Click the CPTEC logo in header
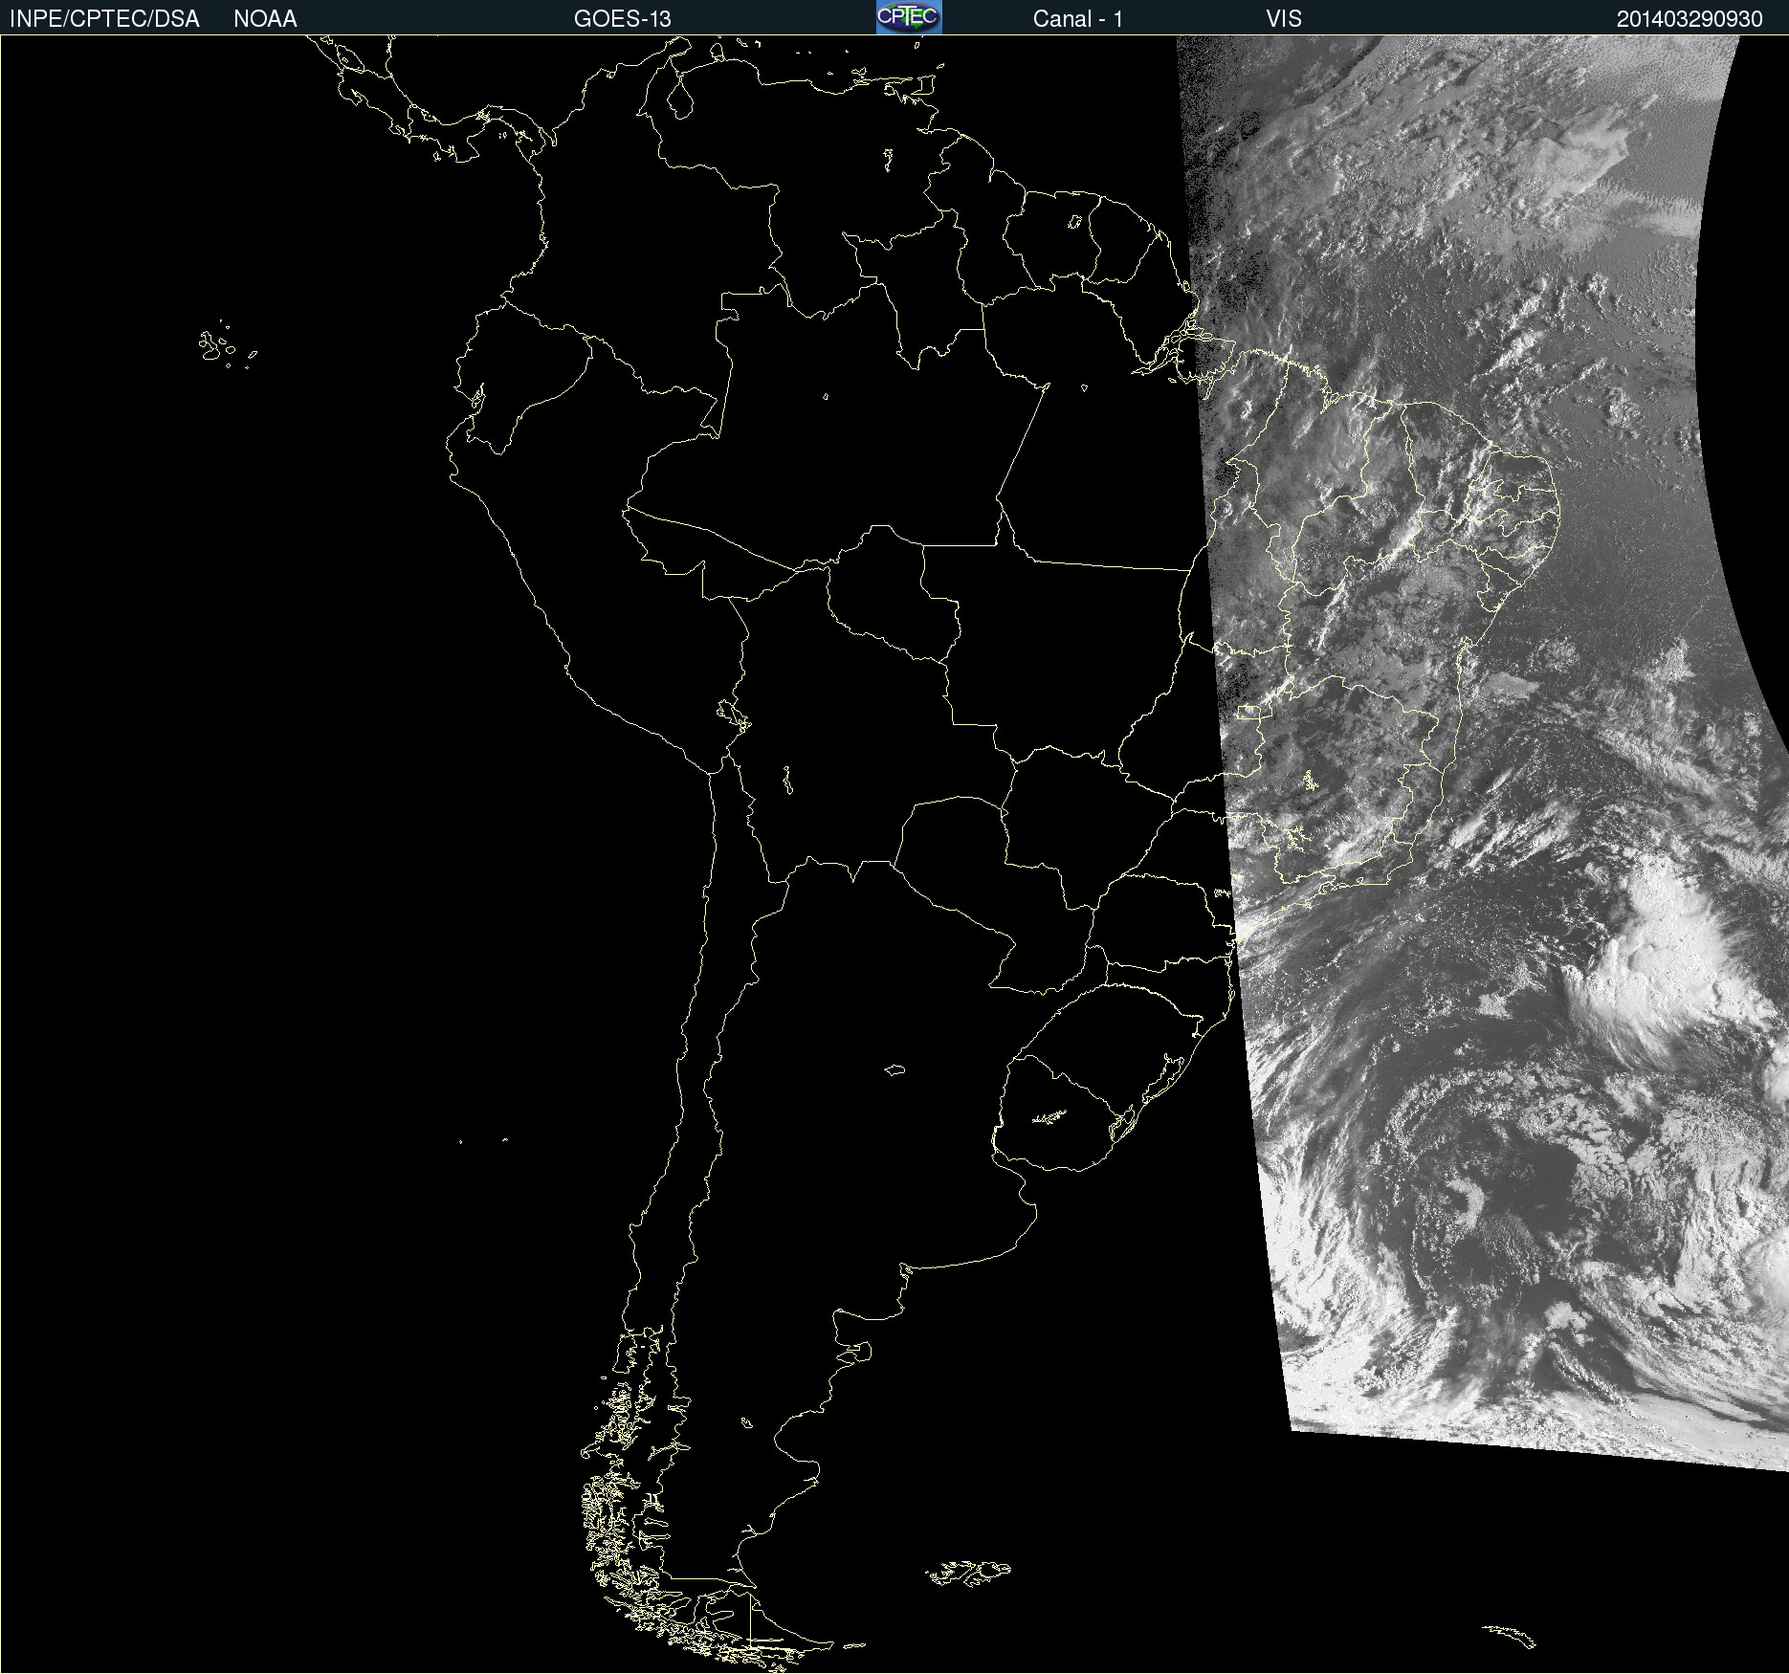Viewport: 1789px width, 1674px height. tap(909, 17)
